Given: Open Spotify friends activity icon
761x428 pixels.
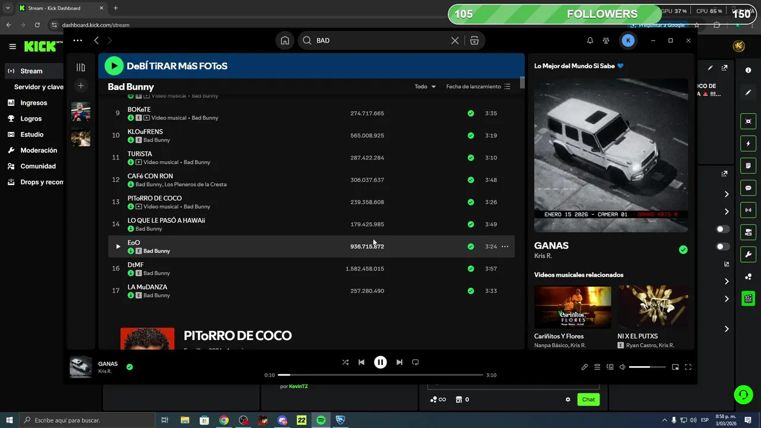Looking at the screenshot, I should (606, 40).
